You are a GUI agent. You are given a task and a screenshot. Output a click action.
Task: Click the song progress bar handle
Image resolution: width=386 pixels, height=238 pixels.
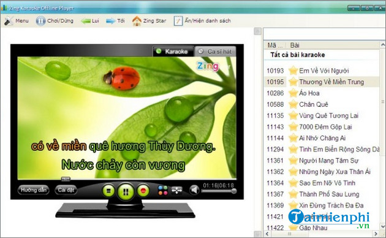point(66,179)
